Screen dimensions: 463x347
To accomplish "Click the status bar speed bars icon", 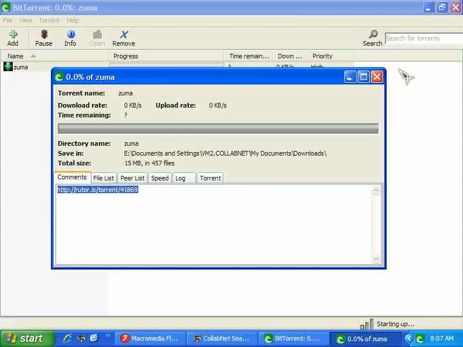I will [367, 324].
